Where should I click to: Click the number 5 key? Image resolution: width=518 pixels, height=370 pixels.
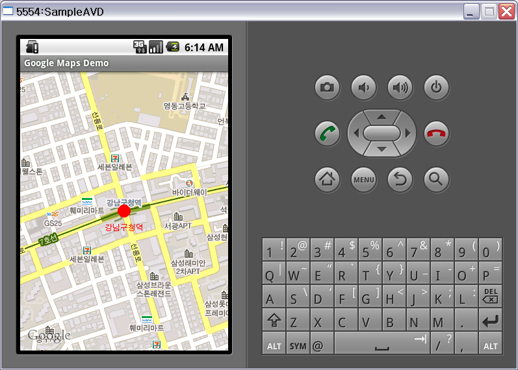coord(370,249)
